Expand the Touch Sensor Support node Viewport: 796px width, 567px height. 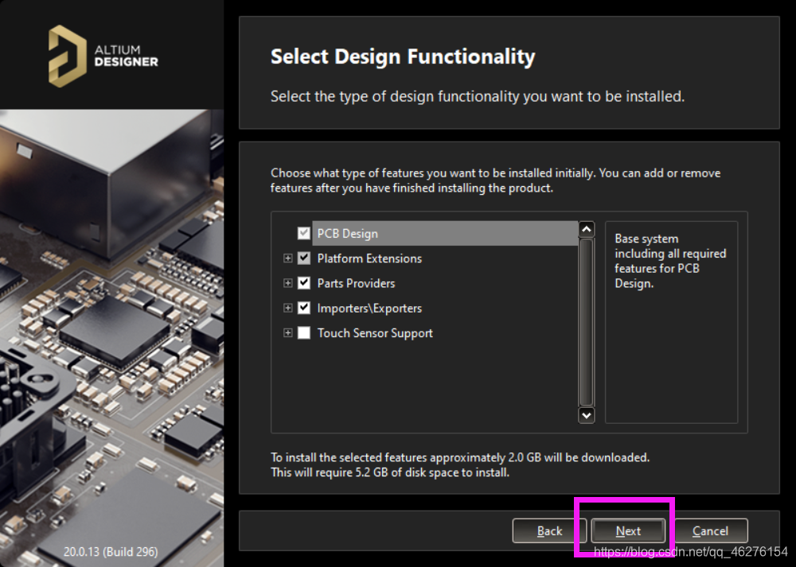(288, 332)
